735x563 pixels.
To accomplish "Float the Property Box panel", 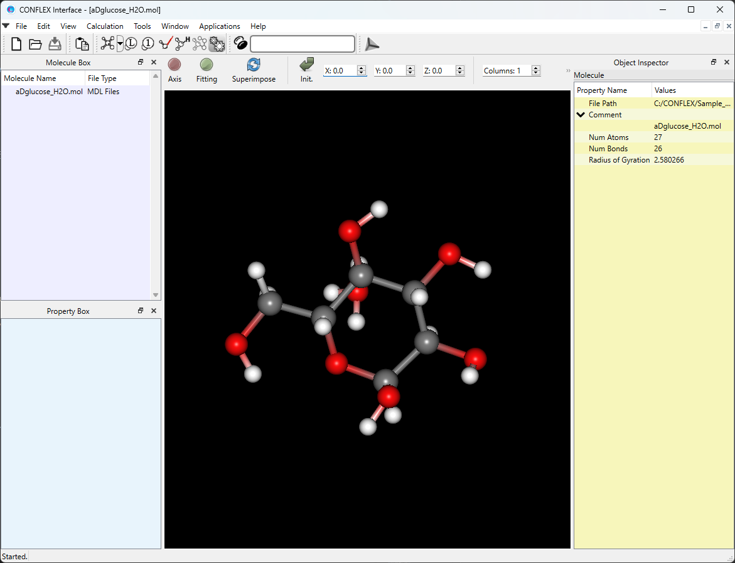I will (x=140, y=310).
